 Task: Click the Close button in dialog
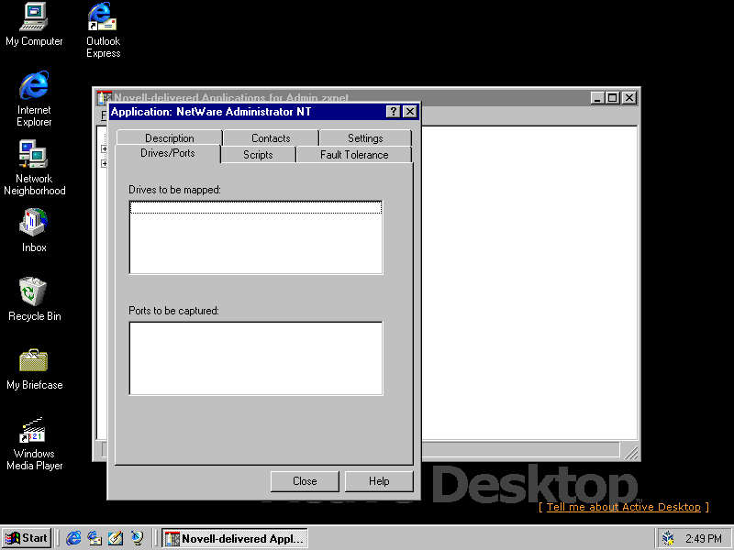pyautogui.click(x=305, y=481)
